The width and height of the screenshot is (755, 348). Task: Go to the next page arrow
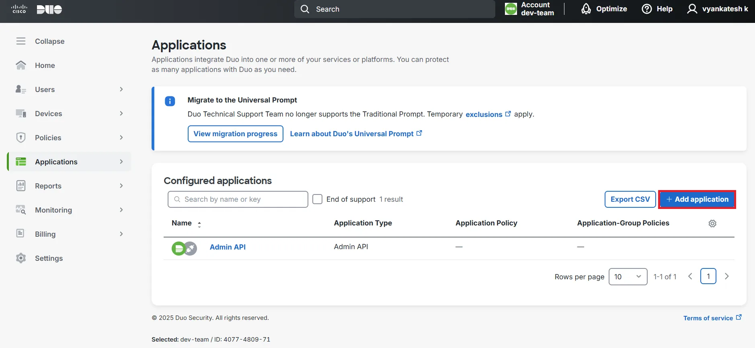(x=726, y=276)
